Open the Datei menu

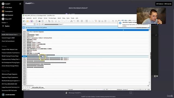tap(24, 18)
